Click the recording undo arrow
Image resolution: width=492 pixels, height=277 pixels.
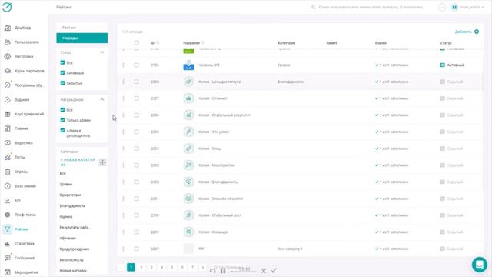[x=213, y=270]
